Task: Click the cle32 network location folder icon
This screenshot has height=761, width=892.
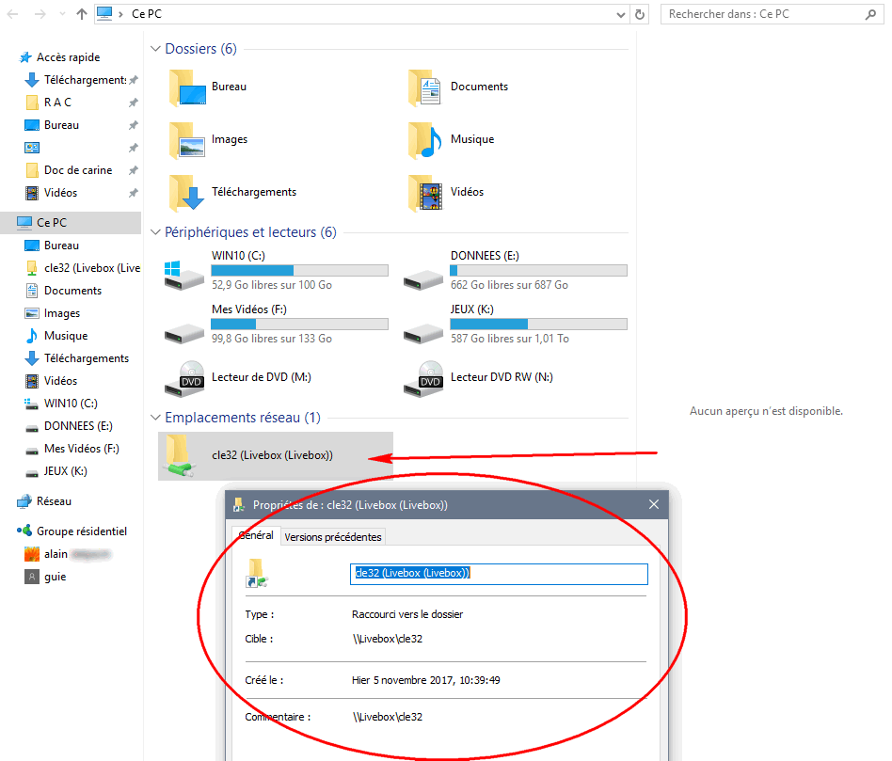Action: coord(181,455)
